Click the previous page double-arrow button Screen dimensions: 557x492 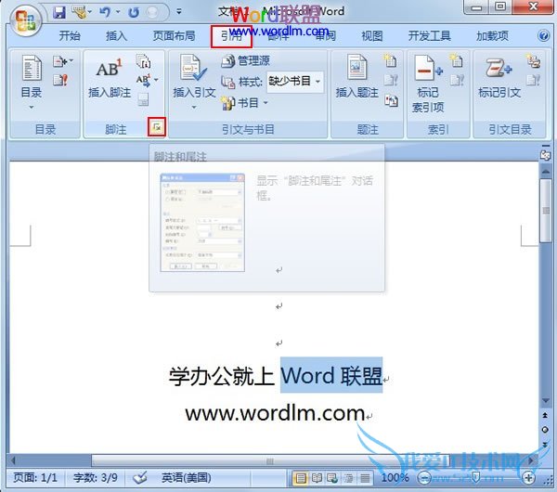click(x=545, y=415)
